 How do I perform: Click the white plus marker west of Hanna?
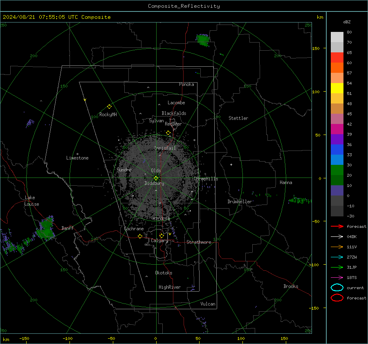pos(231,164)
